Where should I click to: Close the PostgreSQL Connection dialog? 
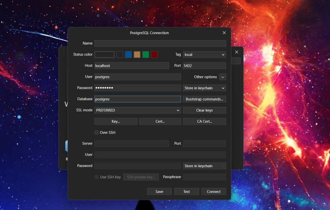(224, 33)
